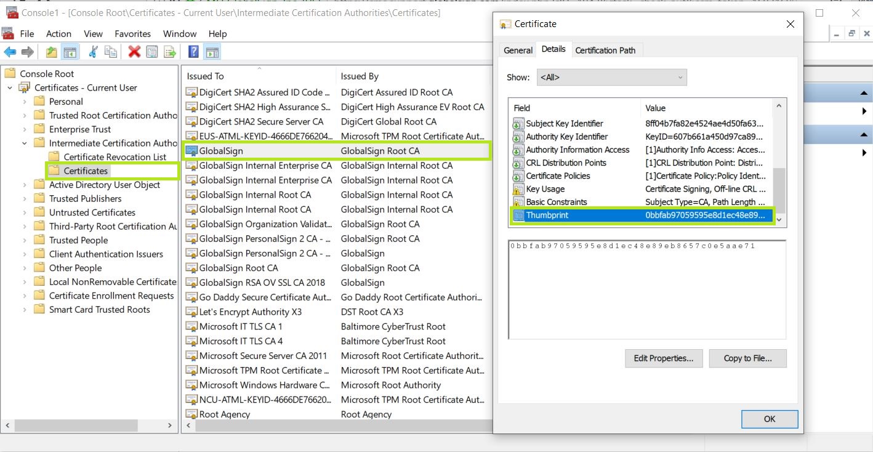Click the Copy icon in the toolbar

[x=111, y=52]
